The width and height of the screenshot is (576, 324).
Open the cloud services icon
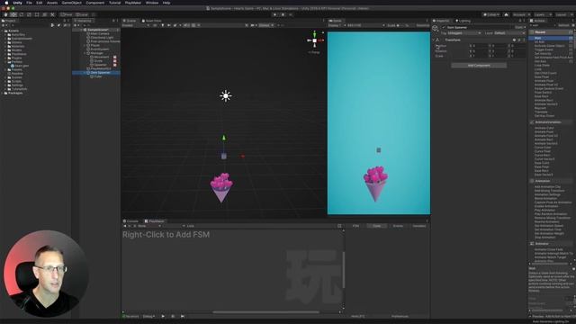506,14
